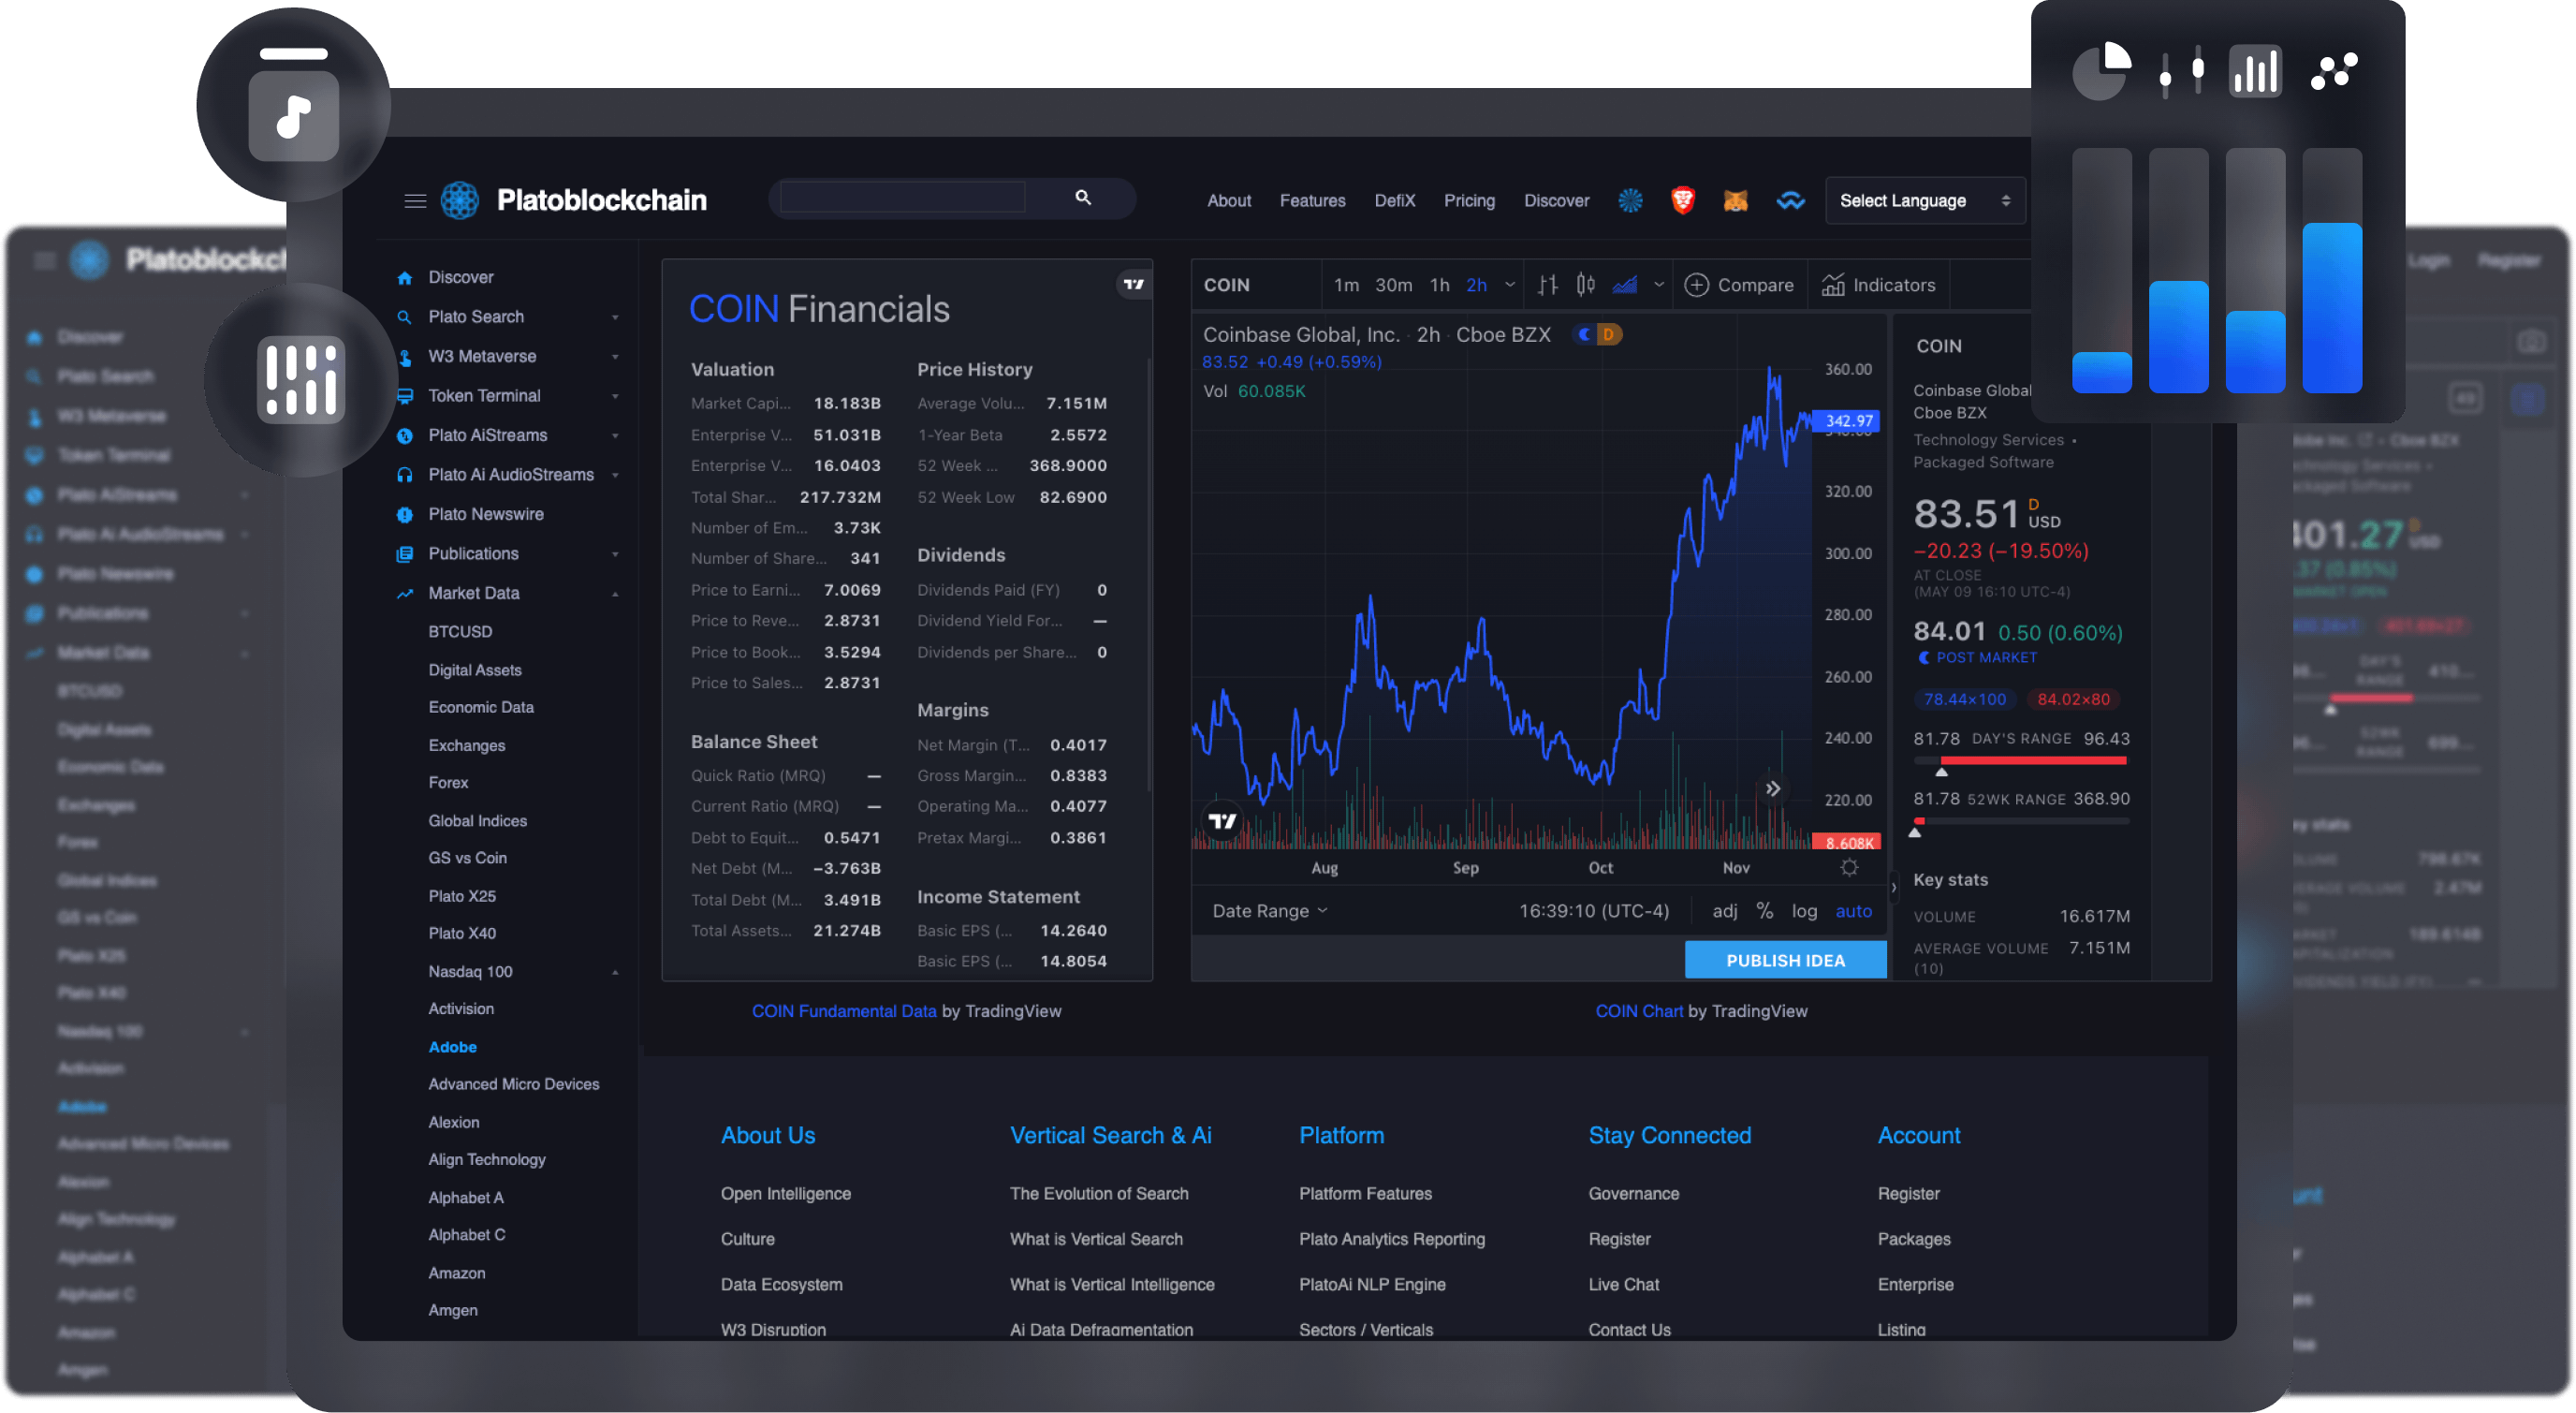This screenshot has width=2576, height=1413.
Task: Toggle adj price adjustment
Action: click(x=1724, y=911)
